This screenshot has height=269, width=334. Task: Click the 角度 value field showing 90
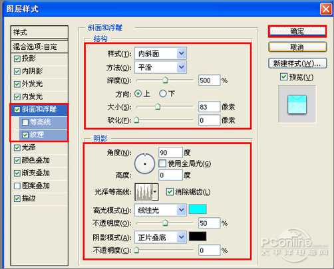click(170, 153)
